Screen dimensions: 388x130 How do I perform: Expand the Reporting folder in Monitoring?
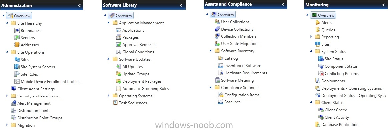tap(311, 37)
